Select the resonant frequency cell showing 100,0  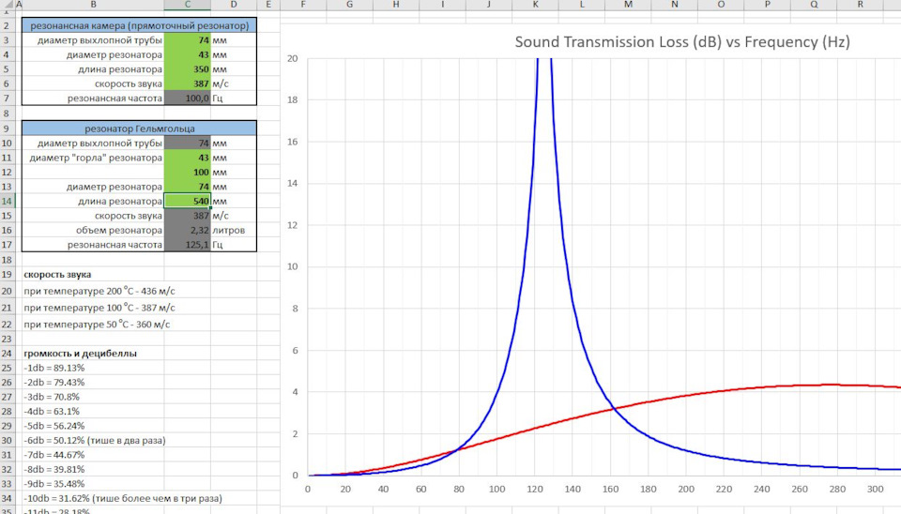(188, 98)
